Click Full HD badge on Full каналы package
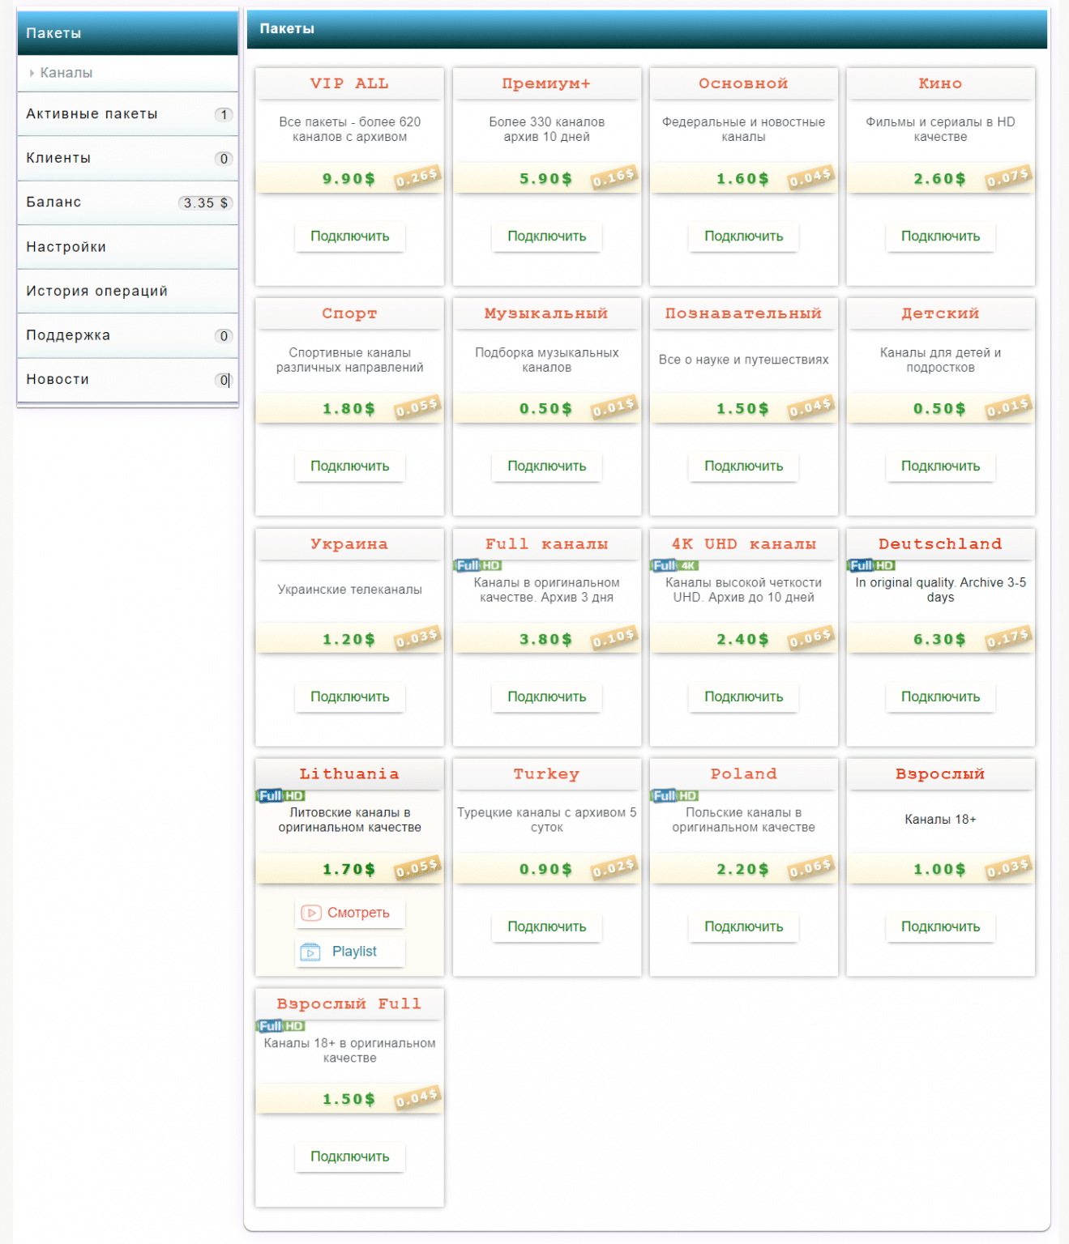This screenshot has width=1069, height=1244. (477, 565)
